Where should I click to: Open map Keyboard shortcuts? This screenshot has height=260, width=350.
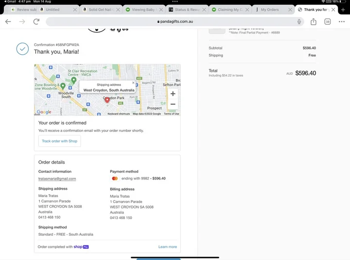coord(119,114)
